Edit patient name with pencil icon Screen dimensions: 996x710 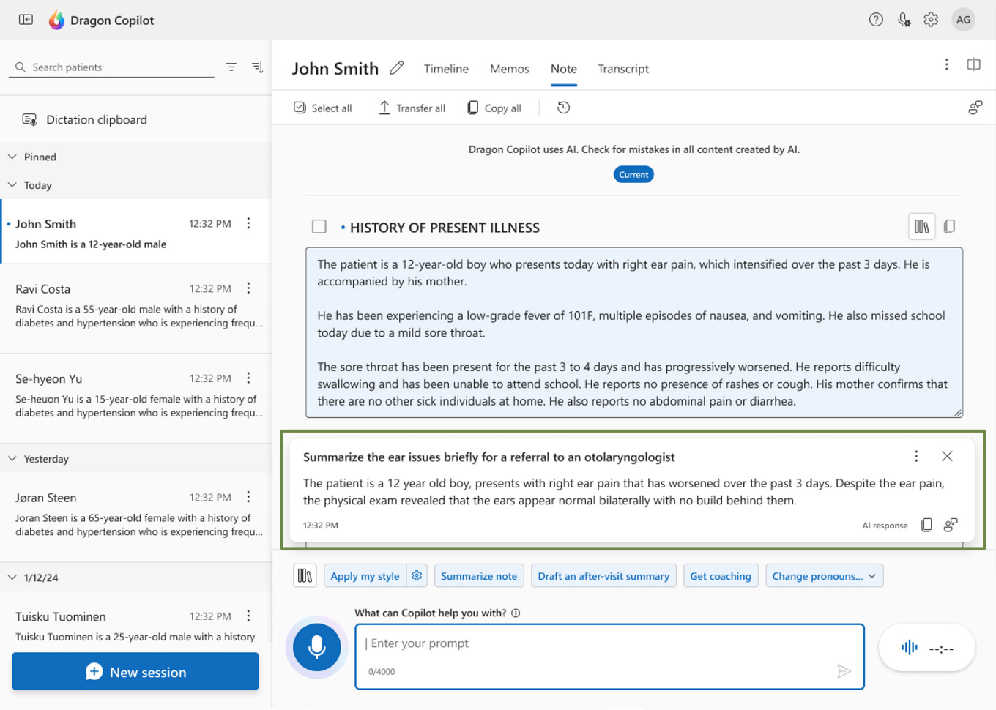tap(396, 68)
